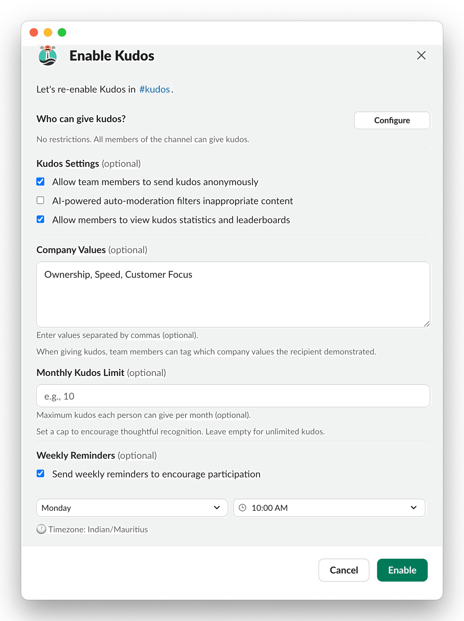Click the clock icon in time selector
The width and height of the screenshot is (464, 621).
pyautogui.click(x=242, y=508)
